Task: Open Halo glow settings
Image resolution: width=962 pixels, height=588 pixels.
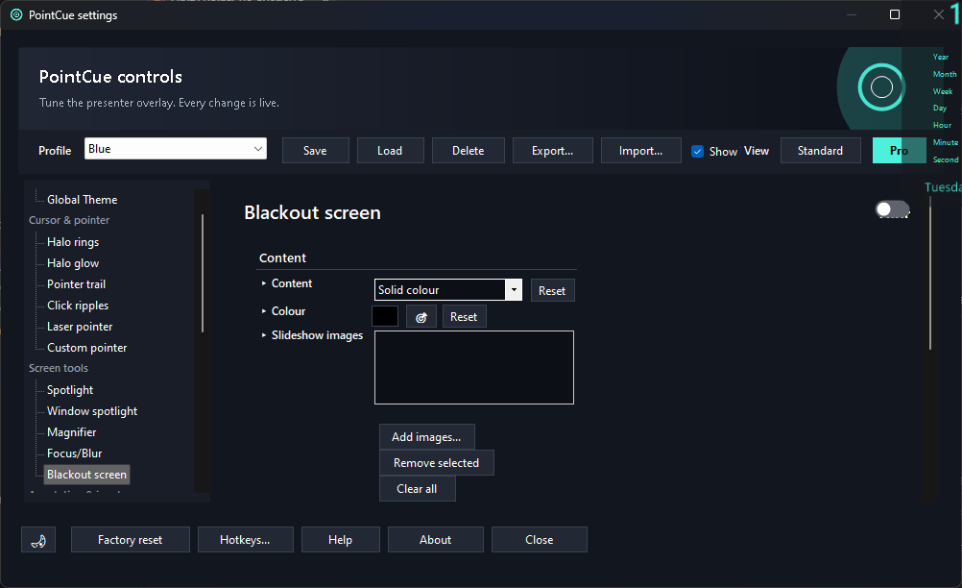Action: click(x=73, y=262)
